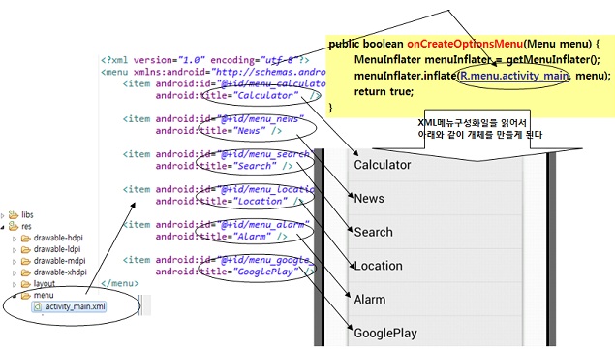Select the Calculator menu item

(x=436, y=165)
